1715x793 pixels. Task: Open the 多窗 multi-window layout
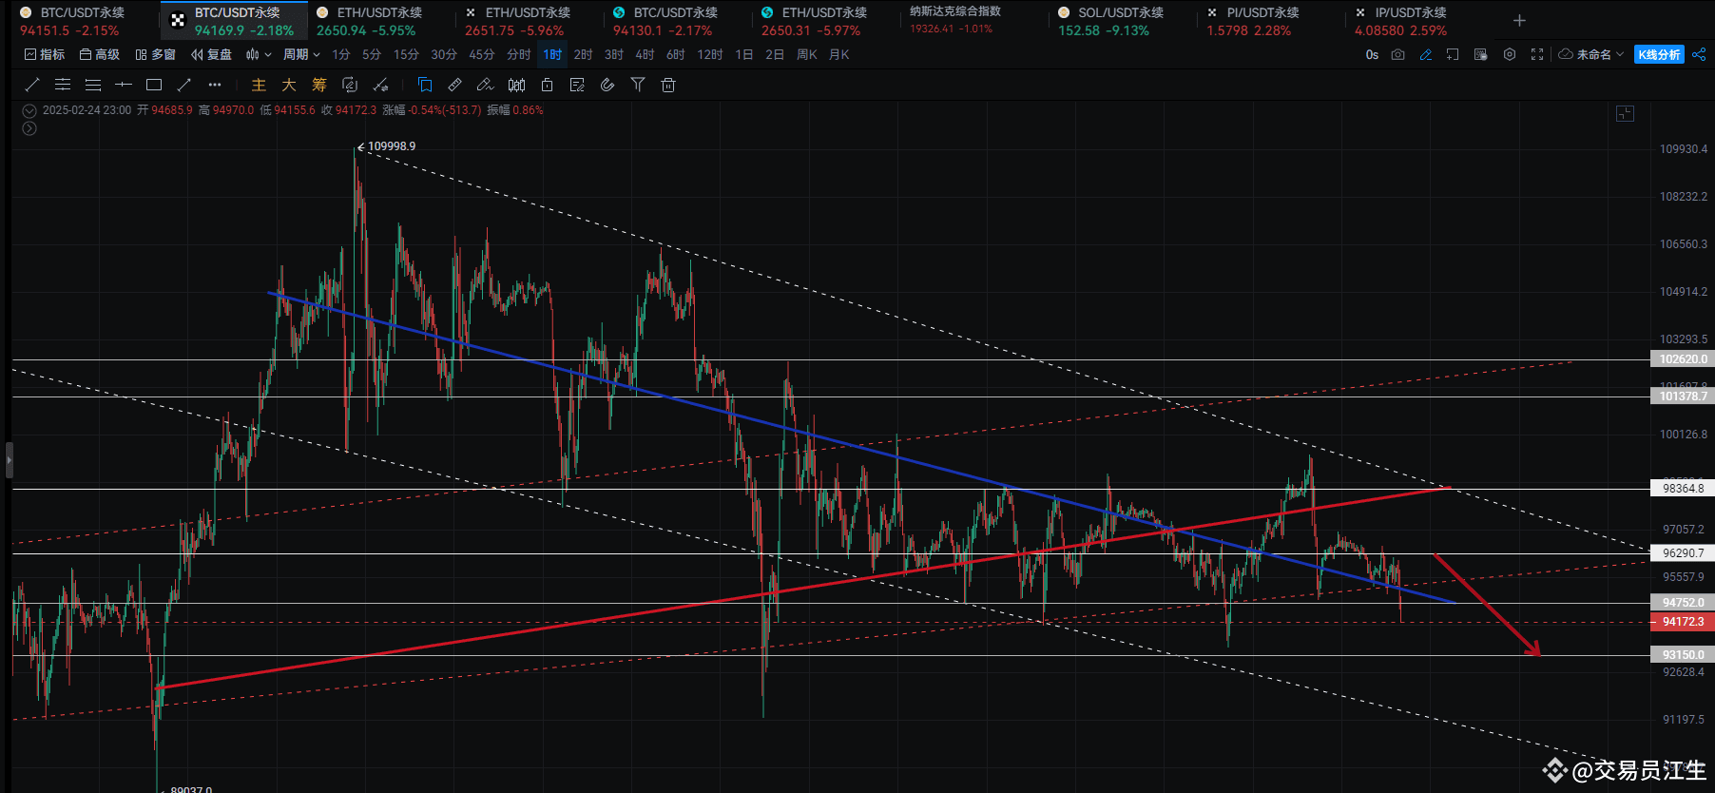[x=156, y=54]
